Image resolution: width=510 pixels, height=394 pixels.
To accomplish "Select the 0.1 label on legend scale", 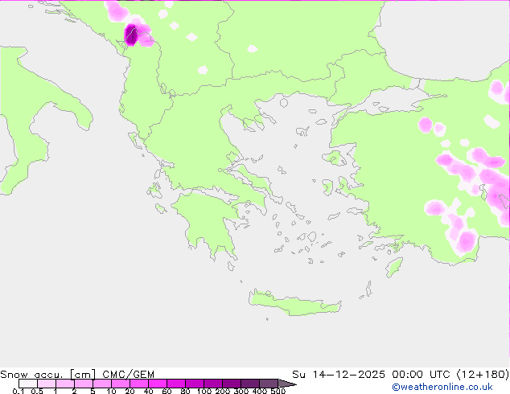I will tap(18, 391).
